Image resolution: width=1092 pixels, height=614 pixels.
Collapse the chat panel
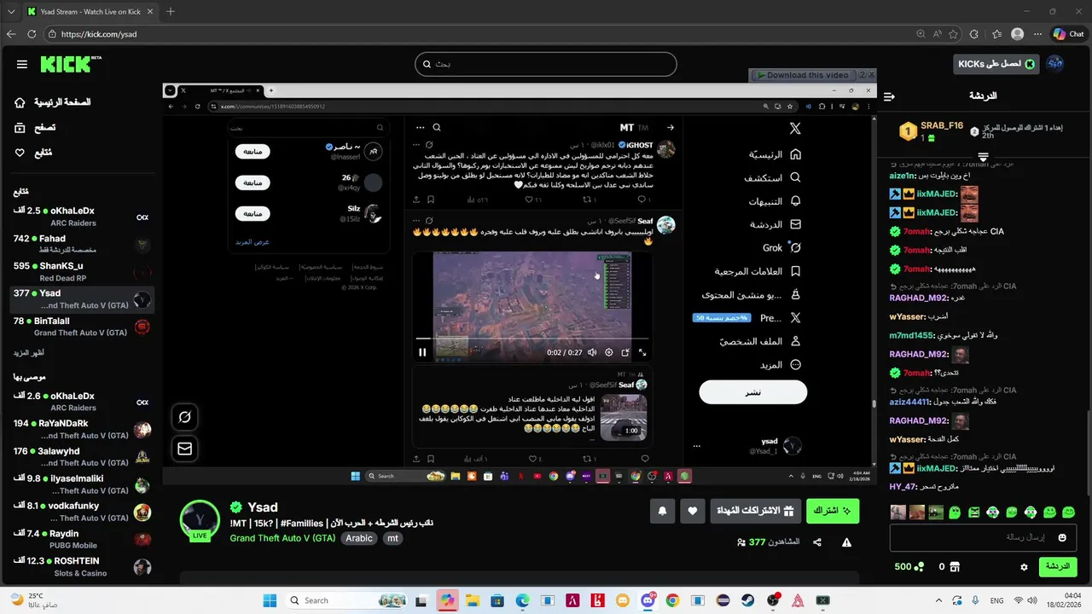pyautogui.click(x=889, y=96)
